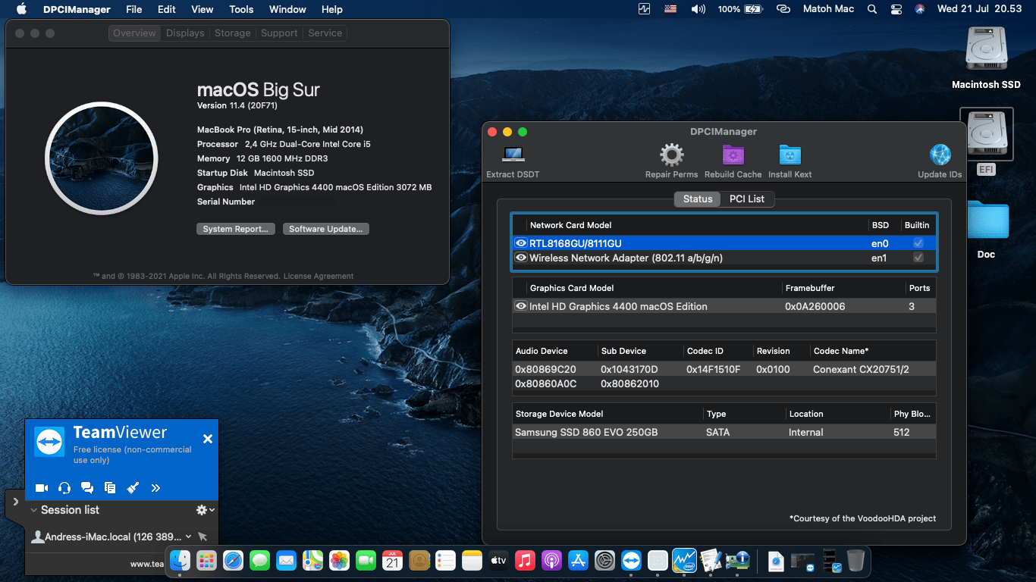
Task: Click the Update IDs globe icon
Action: coord(940,155)
